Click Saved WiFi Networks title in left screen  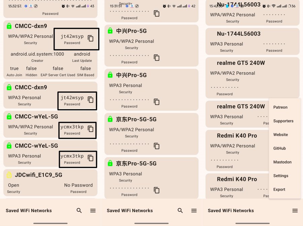point(29,210)
